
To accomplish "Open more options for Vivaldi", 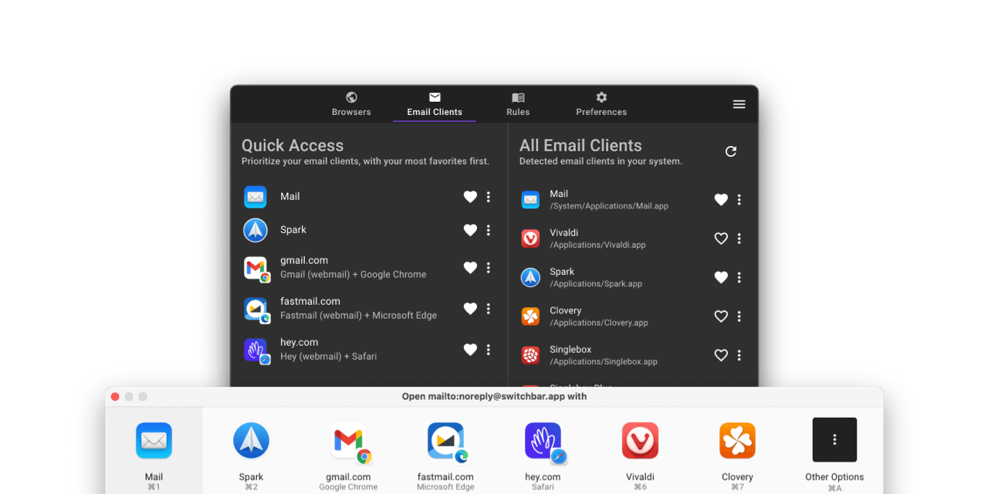I will 739,239.
